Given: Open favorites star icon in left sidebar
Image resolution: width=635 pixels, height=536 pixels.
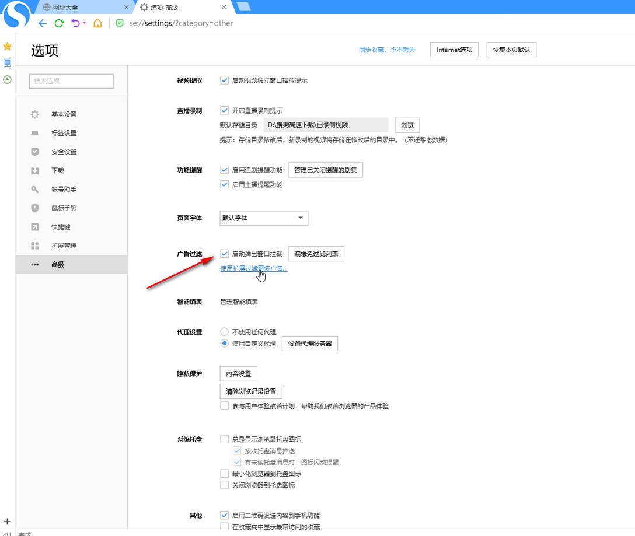Looking at the screenshot, I should pos(7,46).
